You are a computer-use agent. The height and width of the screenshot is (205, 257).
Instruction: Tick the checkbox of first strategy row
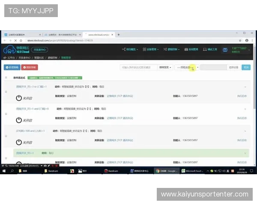(x=6, y=92)
